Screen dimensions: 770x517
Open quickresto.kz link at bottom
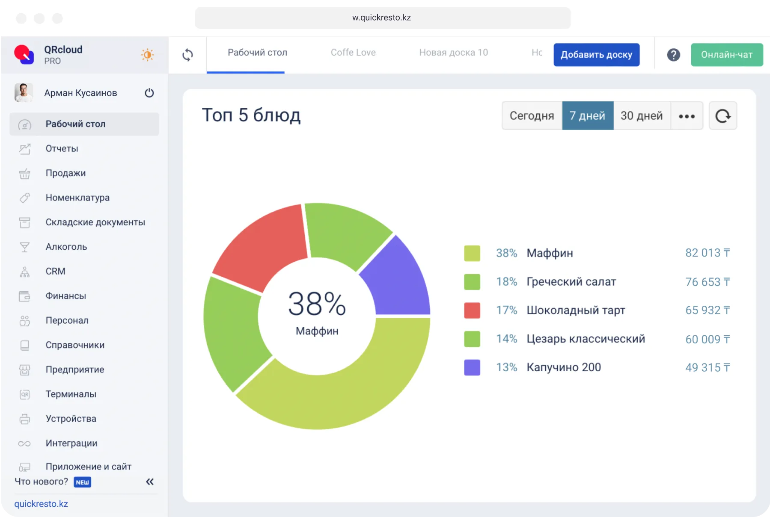click(41, 504)
